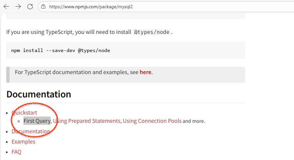Open the red "here" TypeScript documentation link
Image resolution: width=294 pixels, height=160 pixels.
(x=145, y=72)
